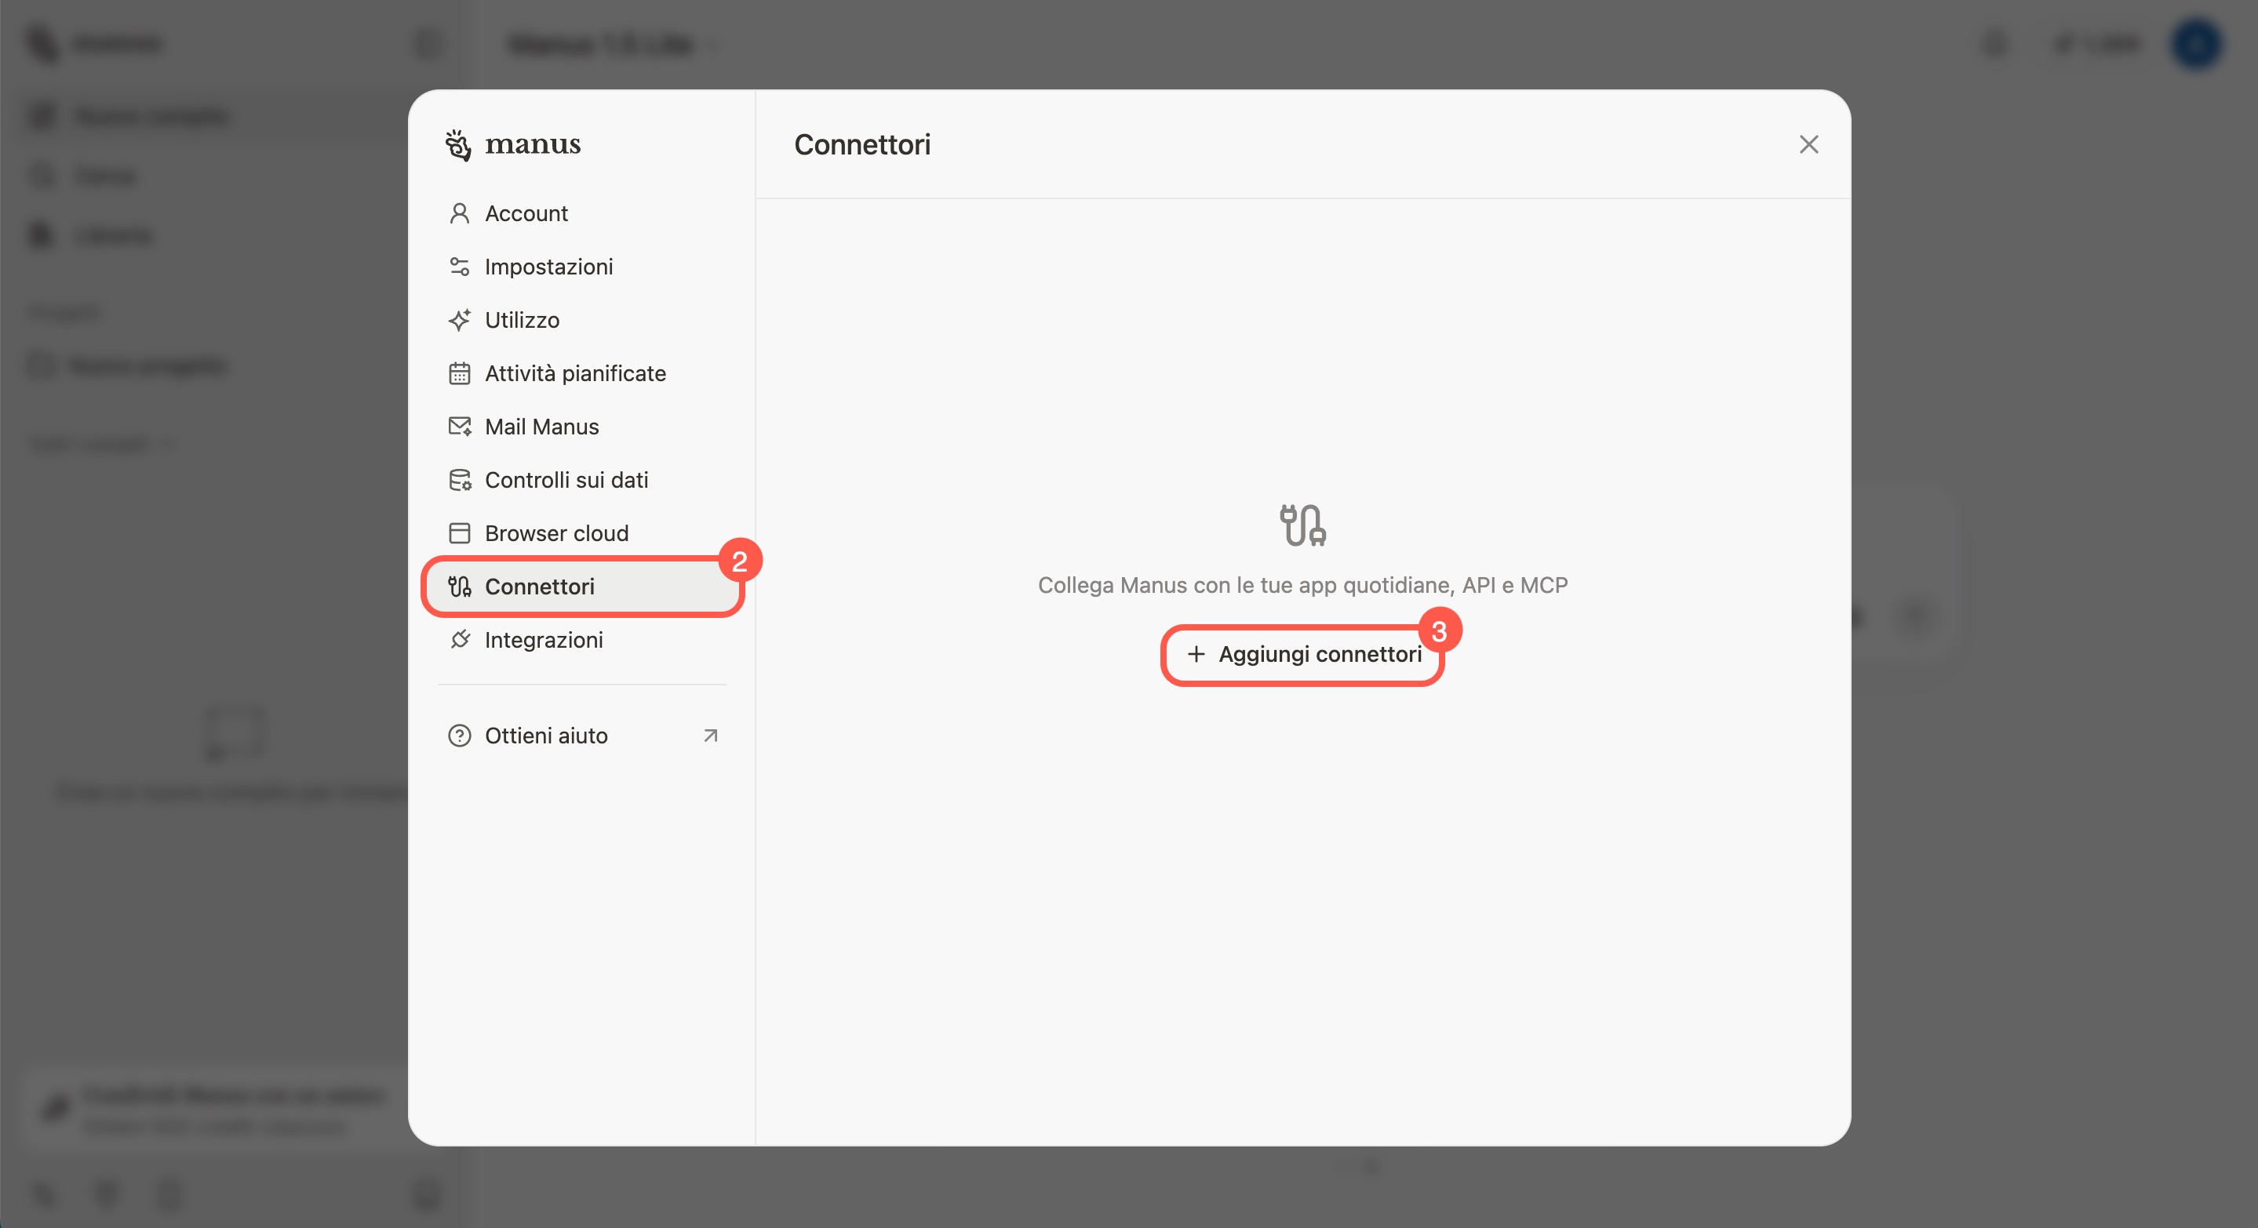Click the Manus hand logo icon
Screen dimensions: 2258x1228
(458, 144)
